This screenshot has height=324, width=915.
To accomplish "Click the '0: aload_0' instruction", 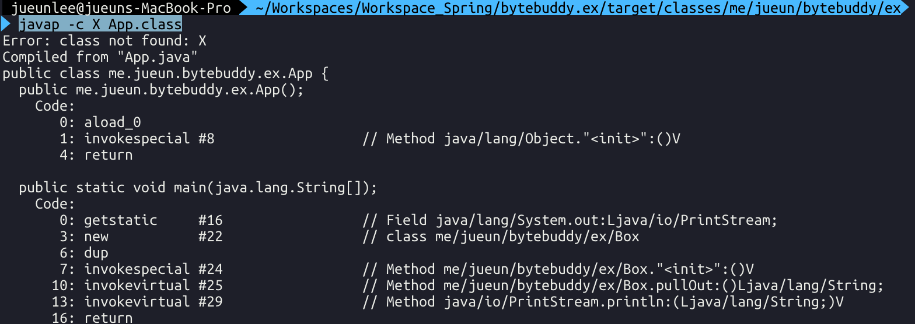I will [x=100, y=122].
